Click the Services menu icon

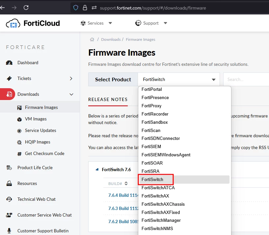coord(83,23)
